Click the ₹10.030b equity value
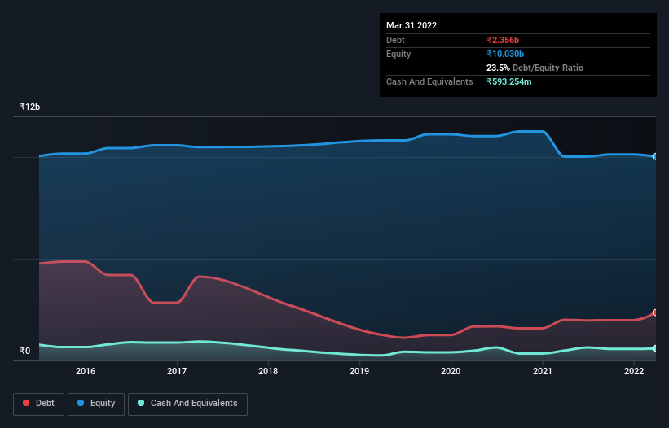 click(x=505, y=54)
